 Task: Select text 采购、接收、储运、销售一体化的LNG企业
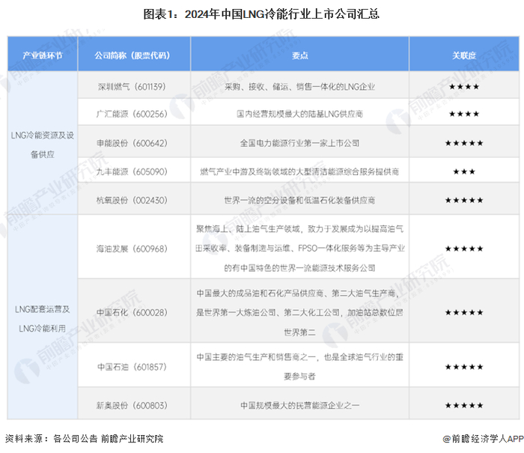pos(299,87)
